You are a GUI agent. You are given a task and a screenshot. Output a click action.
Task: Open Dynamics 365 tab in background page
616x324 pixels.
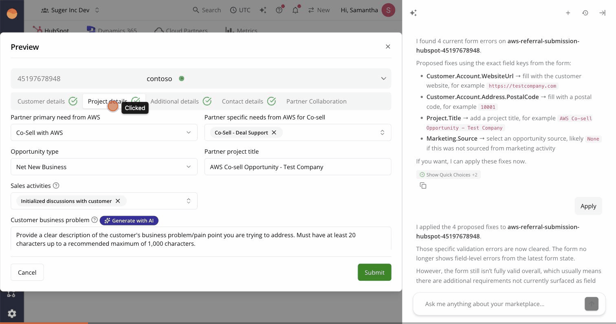(112, 31)
